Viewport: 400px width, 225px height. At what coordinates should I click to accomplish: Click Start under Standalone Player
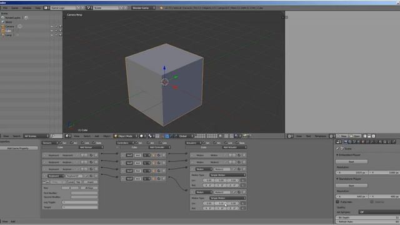351,186
